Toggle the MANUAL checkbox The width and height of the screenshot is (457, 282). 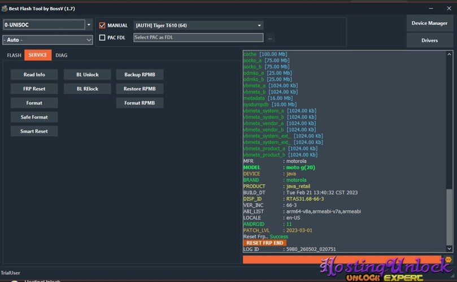click(102, 25)
